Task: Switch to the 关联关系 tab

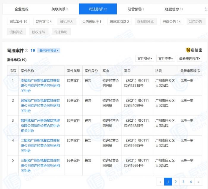Action: coord(59,9)
